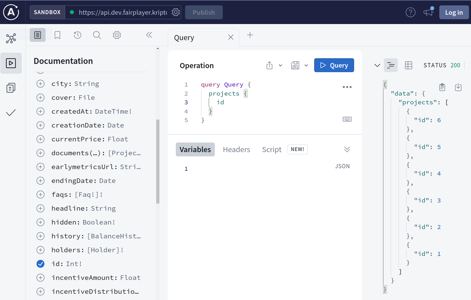This screenshot has height=300, width=471.
Task: Add the headline field to the query
Action: pos(40,208)
